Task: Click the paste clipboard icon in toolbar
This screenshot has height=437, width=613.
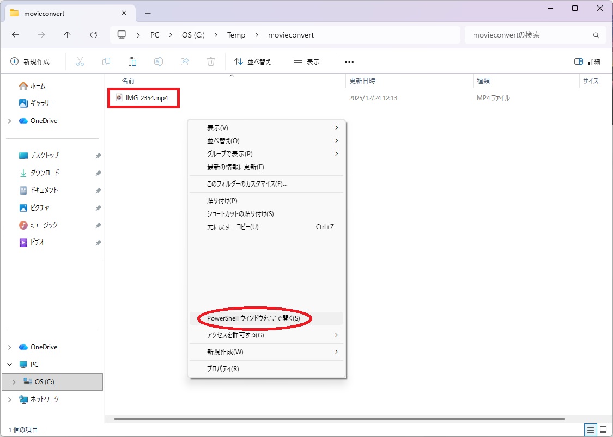Action: [x=132, y=61]
